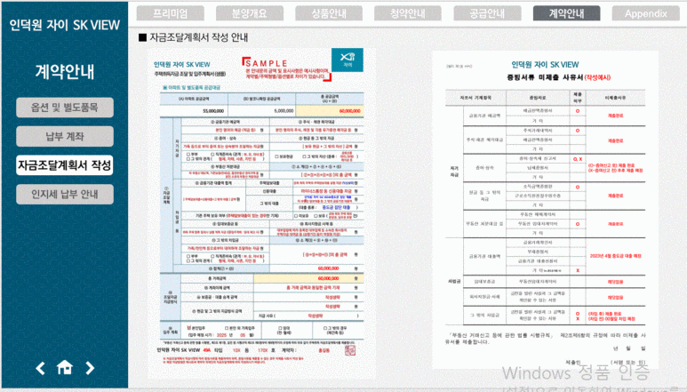
Task: Open the 자금조달계획서 sample form image
Action: coord(261,212)
